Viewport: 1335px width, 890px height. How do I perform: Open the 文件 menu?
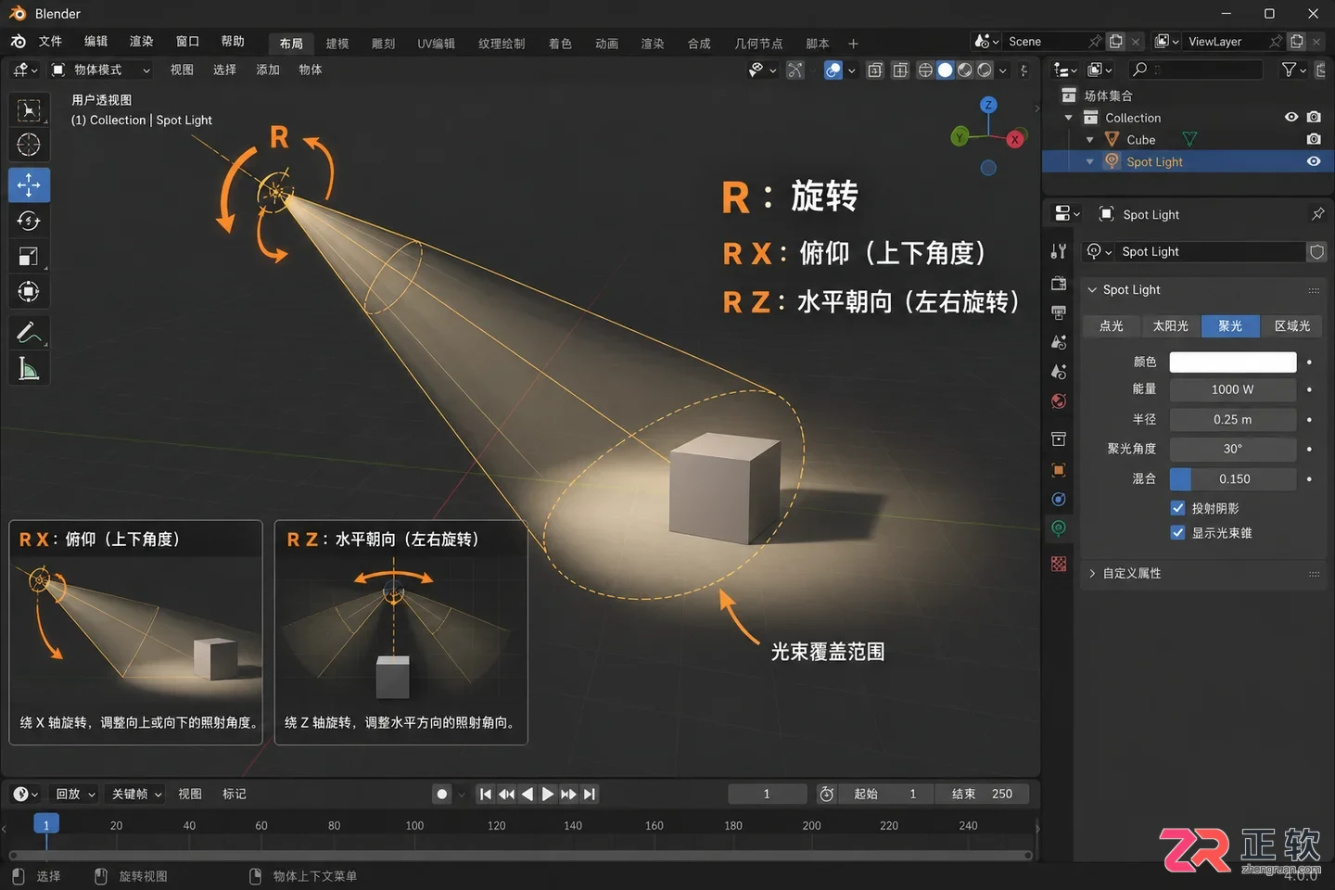(x=50, y=42)
